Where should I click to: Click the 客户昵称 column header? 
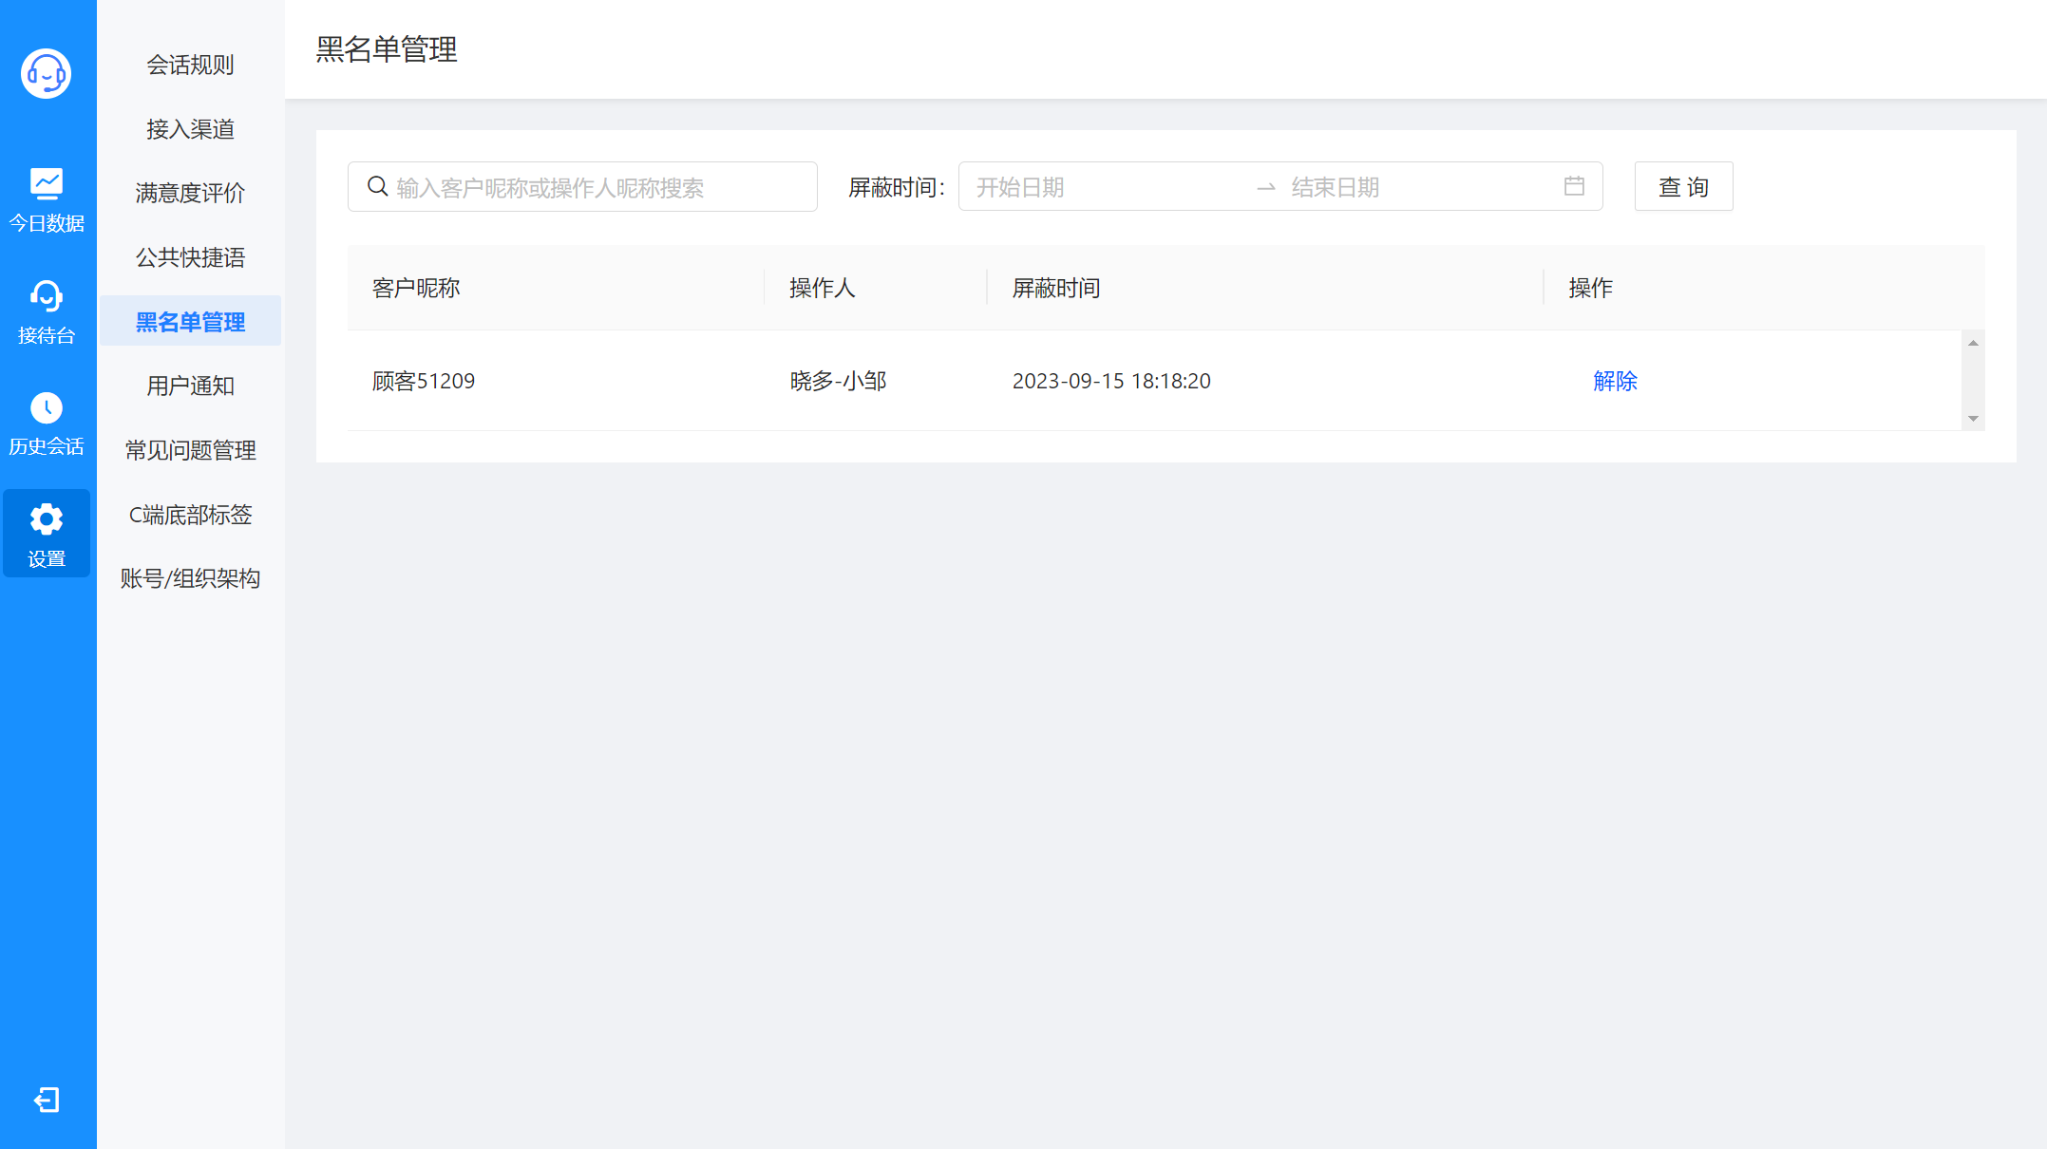556,288
